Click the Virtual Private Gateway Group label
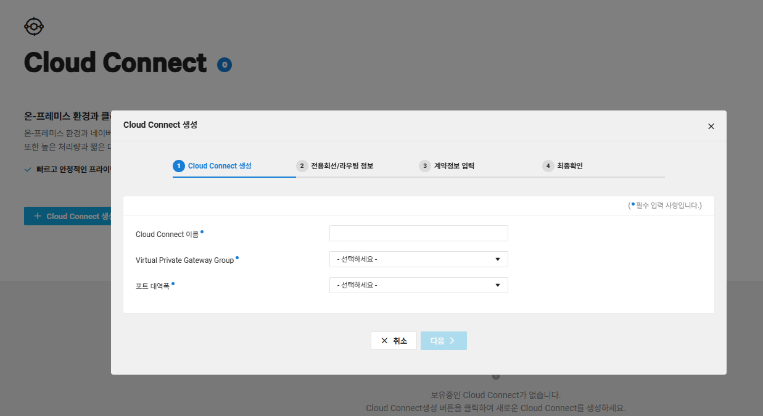The image size is (763, 416). pyautogui.click(x=185, y=260)
